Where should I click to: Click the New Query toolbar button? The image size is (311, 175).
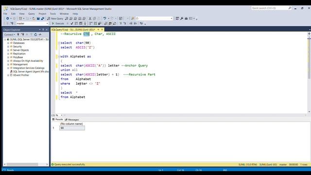coord(55,18)
